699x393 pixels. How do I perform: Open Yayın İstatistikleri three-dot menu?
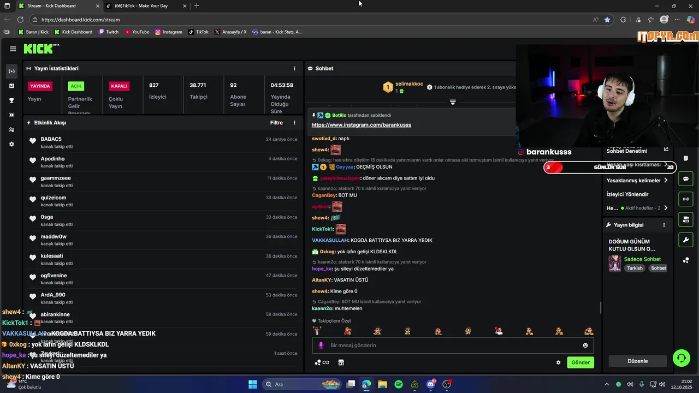point(294,68)
